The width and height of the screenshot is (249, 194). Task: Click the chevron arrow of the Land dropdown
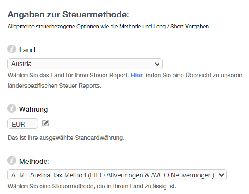(157, 64)
